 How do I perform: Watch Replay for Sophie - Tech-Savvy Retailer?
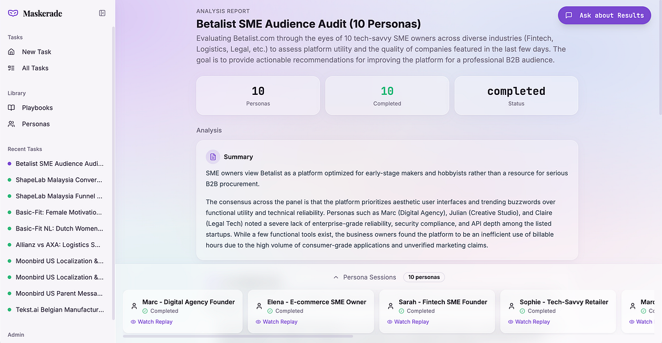[x=529, y=322]
